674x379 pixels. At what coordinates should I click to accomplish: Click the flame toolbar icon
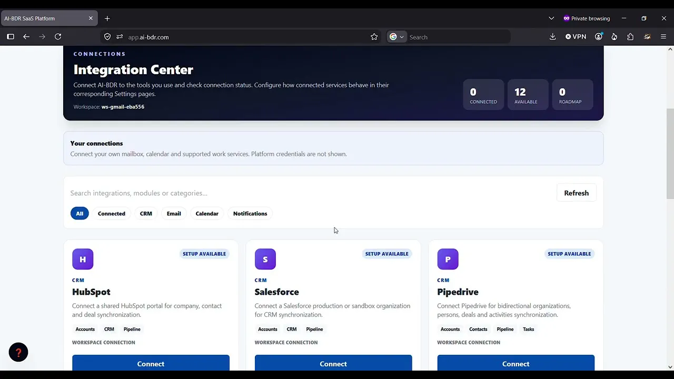[x=614, y=37]
